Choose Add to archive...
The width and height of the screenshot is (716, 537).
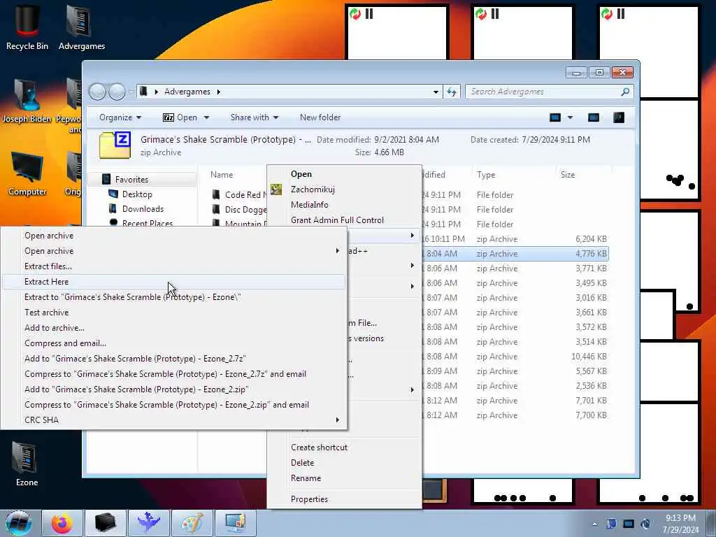173,328
